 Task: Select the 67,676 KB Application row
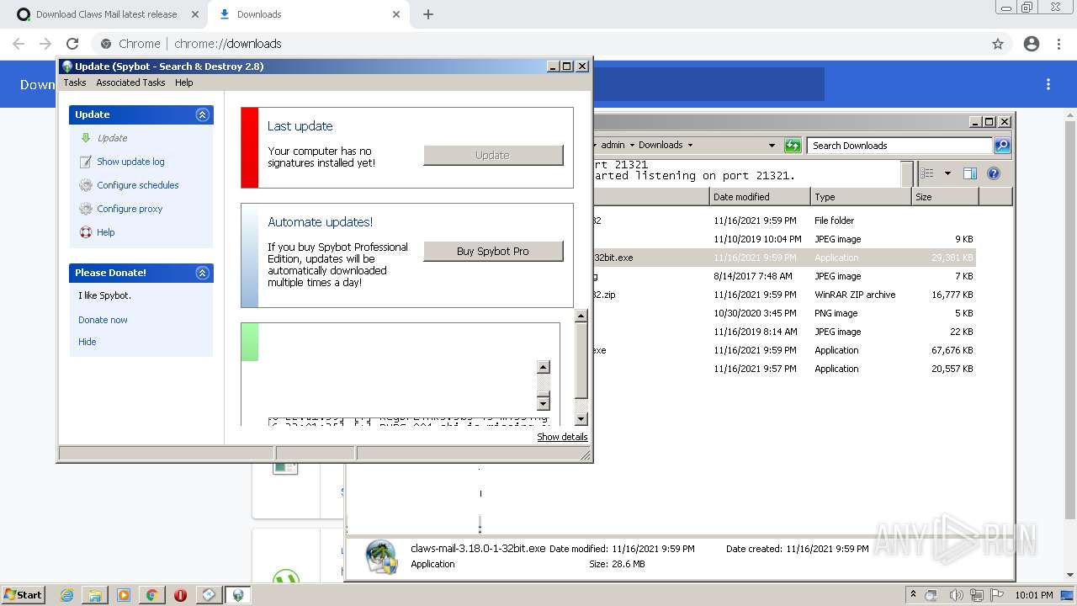787,350
